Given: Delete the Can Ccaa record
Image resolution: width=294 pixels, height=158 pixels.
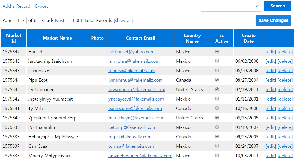Looking at the screenshot, I should point(285,146).
